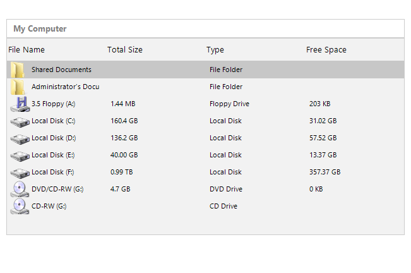Image resolution: width=411 pixels, height=273 pixels.
Task: Select the 3.5 Floppy (A:) name
Action: (53, 104)
